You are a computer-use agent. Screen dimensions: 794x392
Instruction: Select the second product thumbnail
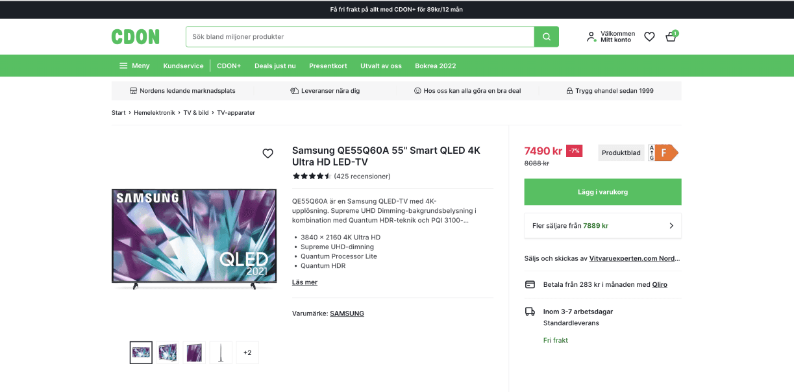tap(167, 352)
